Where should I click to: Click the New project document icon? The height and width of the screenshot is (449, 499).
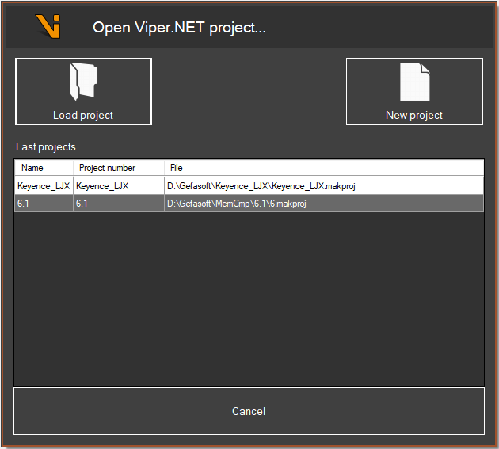pos(415,82)
